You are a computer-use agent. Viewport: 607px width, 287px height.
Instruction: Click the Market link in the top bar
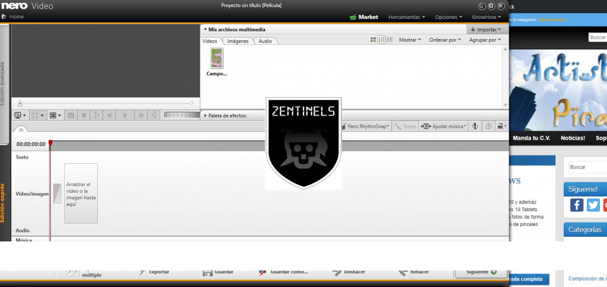tap(368, 17)
